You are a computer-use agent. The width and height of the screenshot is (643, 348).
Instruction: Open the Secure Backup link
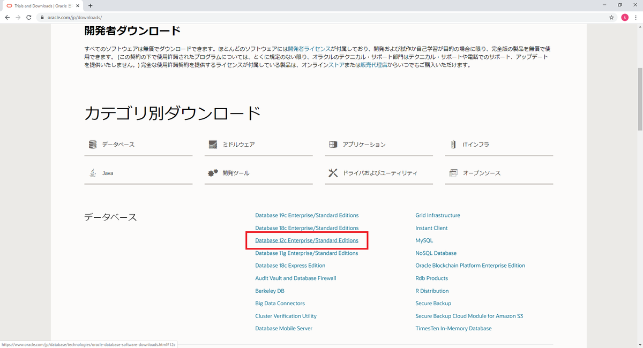tap(433, 304)
